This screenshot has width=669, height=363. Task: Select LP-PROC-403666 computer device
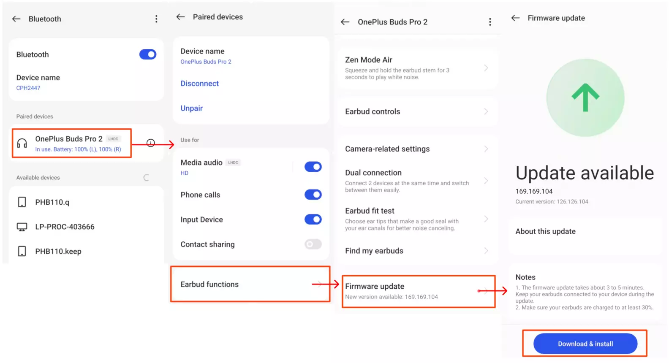point(86,227)
